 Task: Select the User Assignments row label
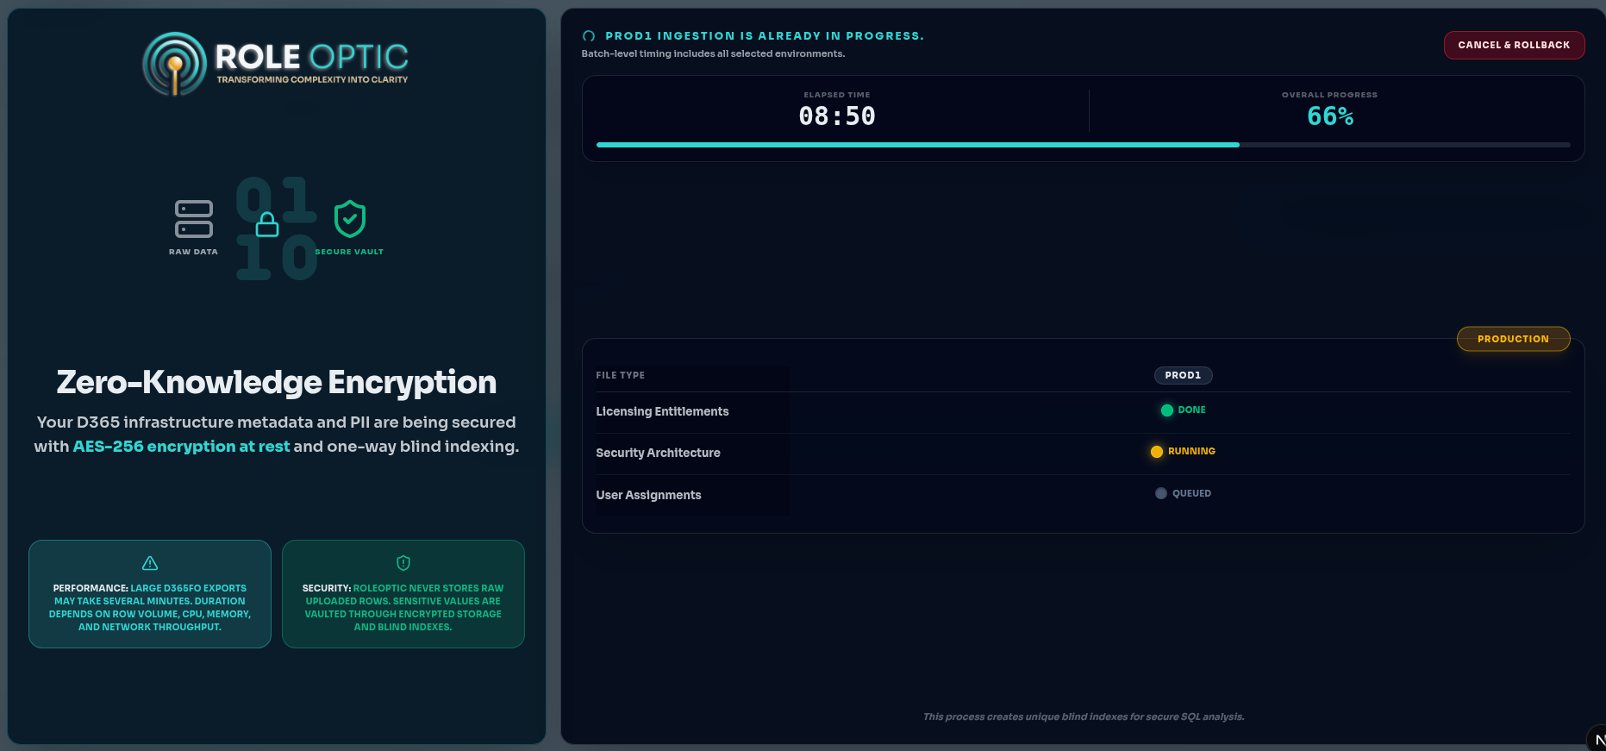(x=648, y=495)
